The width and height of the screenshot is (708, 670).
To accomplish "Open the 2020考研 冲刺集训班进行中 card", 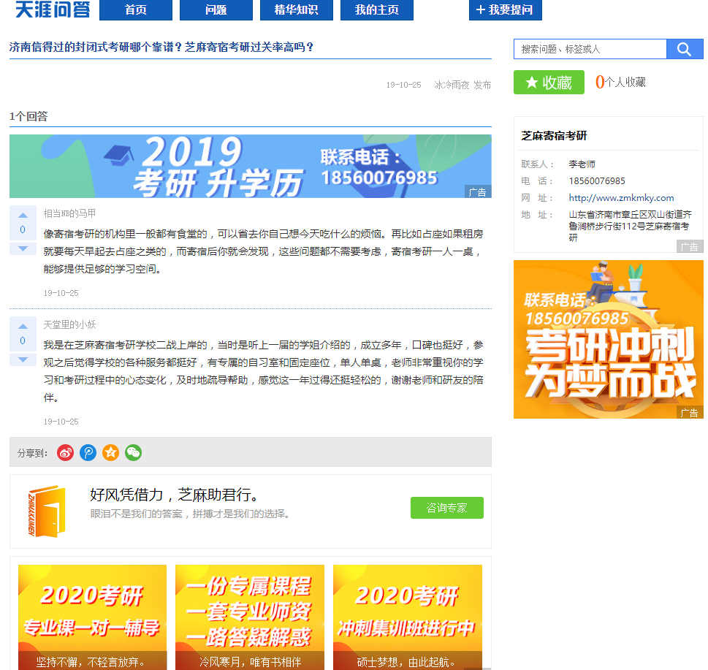I will (x=407, y=617).
